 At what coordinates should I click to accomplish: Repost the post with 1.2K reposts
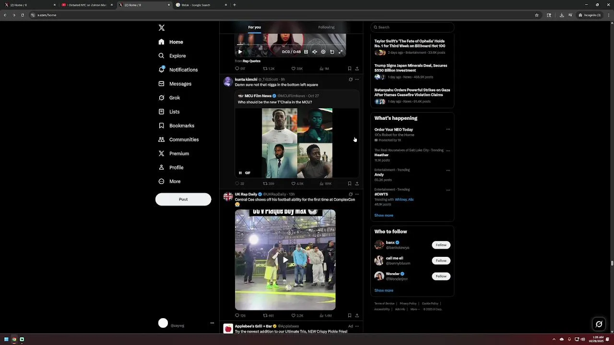(269, 69)
